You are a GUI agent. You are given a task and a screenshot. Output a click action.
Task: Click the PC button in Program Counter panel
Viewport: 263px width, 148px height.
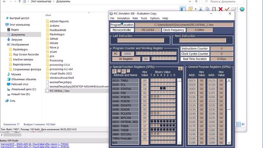(116, 54)
